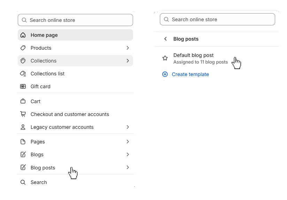Open the Blogs menu entry

[75, 155]
